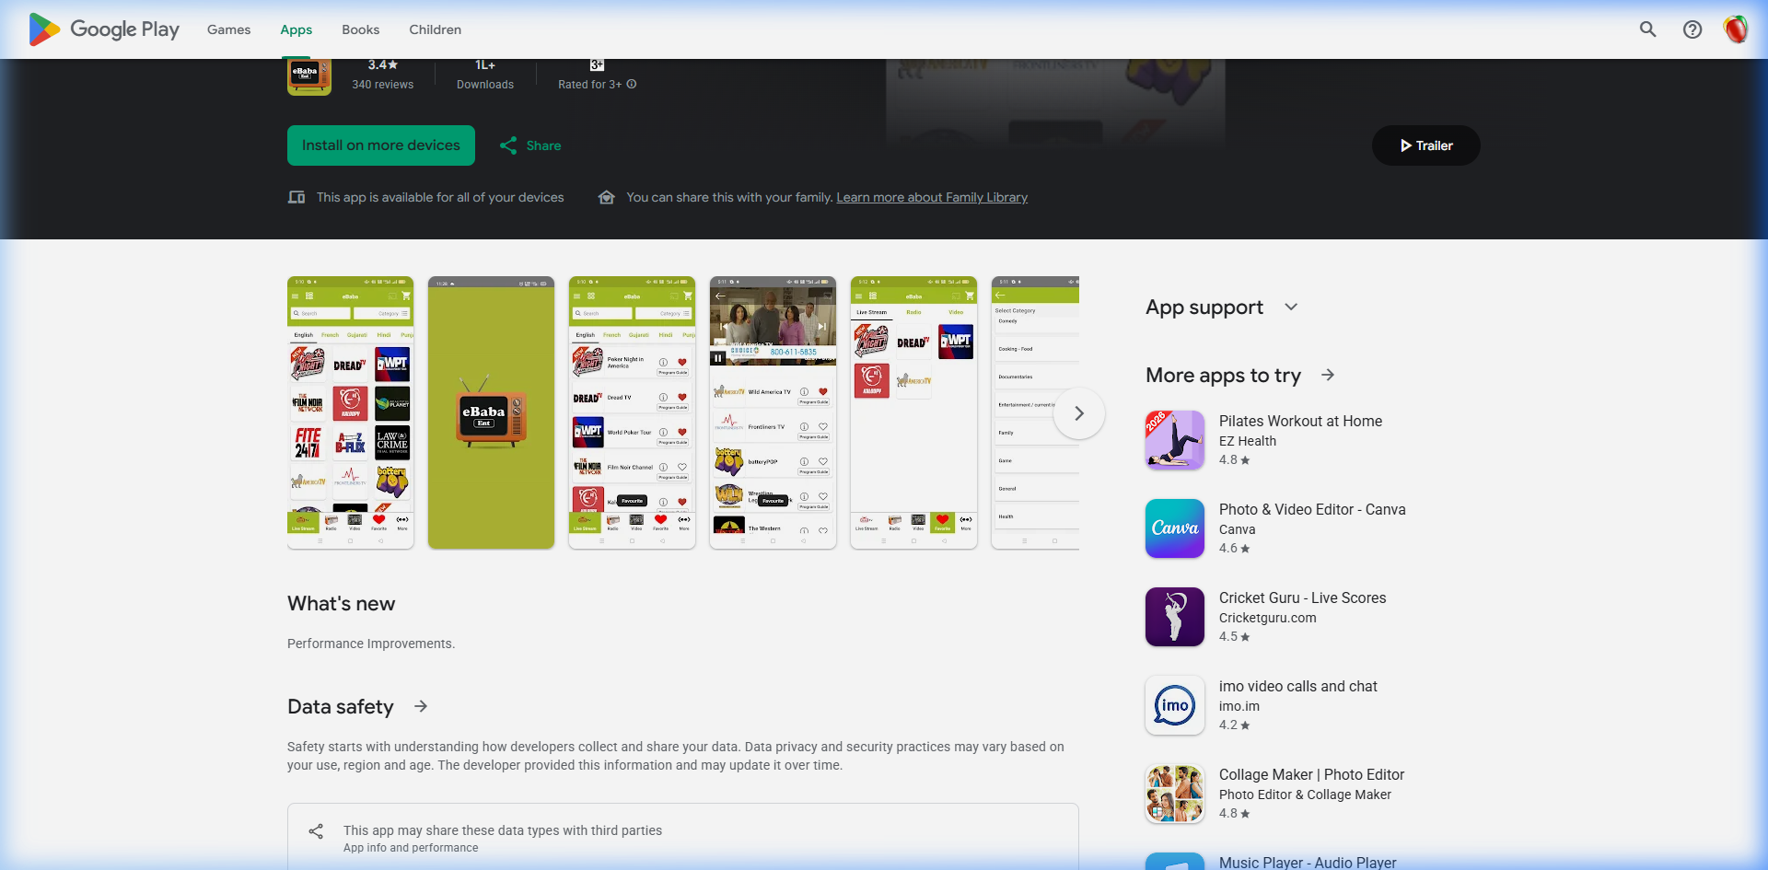Open the account profile avatar
Screen dimensions: 1768x870
pos(1736,29)
